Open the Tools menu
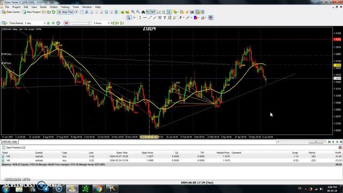 (x=76, y=7)
